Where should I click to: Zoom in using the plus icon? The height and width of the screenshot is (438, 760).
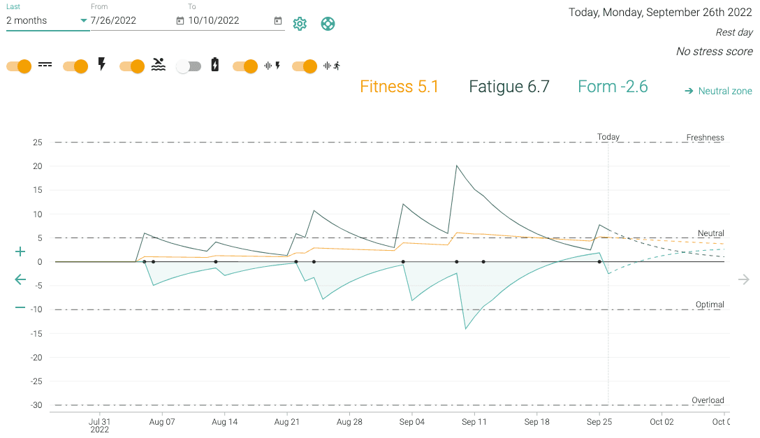tap(20, 252)
